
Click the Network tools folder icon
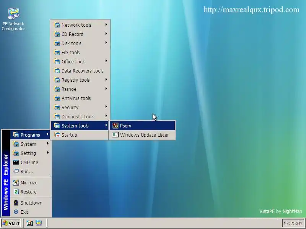click(x=57, y=25)
